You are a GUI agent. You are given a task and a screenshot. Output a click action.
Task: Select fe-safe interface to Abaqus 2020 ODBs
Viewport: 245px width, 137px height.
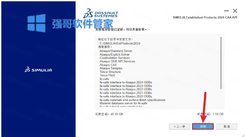pos(126,96)
